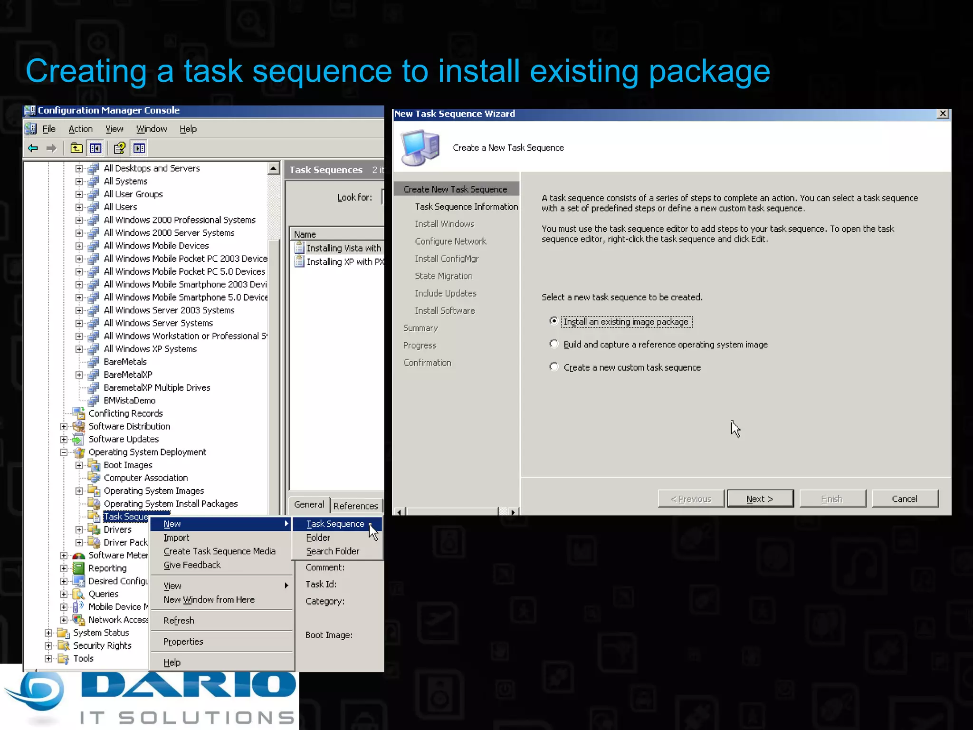Toggle the Show/Hide console tree icon
The height and width of the screenshot is (730, 973).
coord(95,148)
